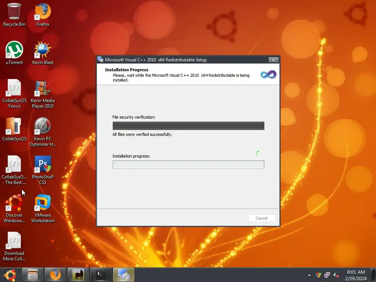
Task: Cancel the Visual C++ installation
Action: pos(261,218)
